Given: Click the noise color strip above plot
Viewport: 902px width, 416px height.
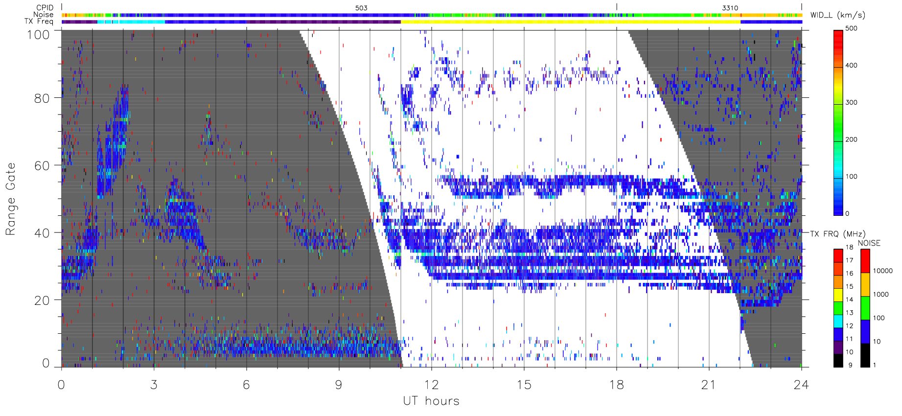Looking at the screenshot, I should (432, 15).
